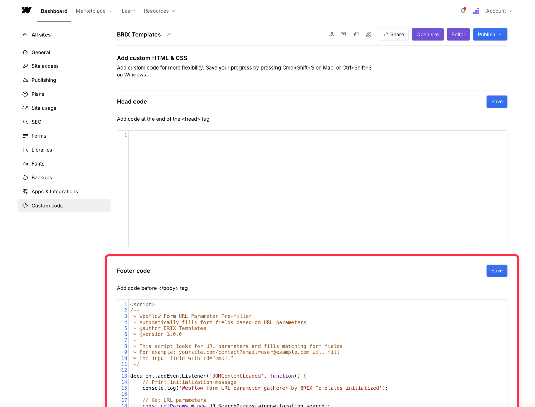535x407 pixels.
Task: Click the <script> line in Footer code
Action: pyautogui.click(x=142, y=304)
